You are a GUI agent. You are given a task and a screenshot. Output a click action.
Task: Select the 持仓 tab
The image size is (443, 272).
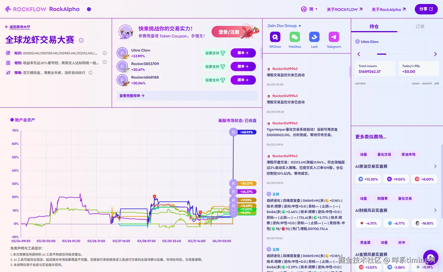click(x=374, y=26)
